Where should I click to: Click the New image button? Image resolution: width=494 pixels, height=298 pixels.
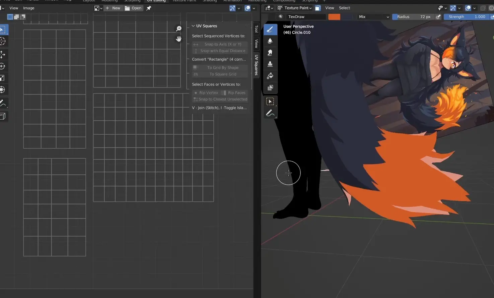(x=113, y=8)
